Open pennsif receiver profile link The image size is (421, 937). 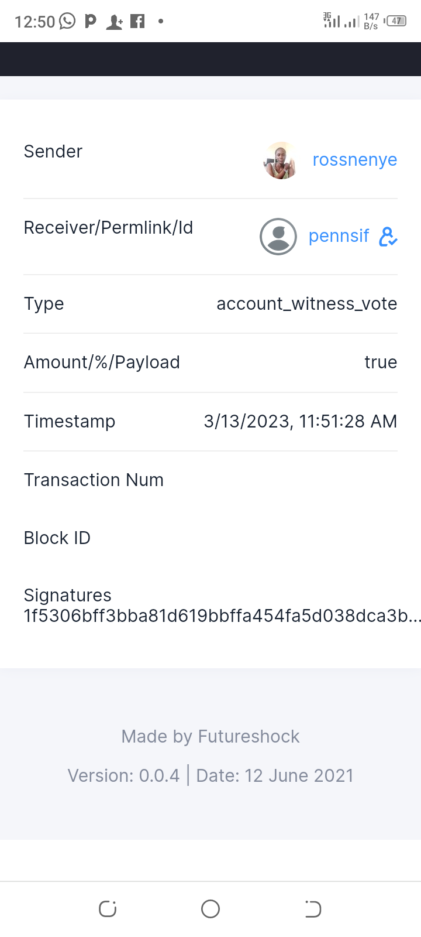(339, 236)
